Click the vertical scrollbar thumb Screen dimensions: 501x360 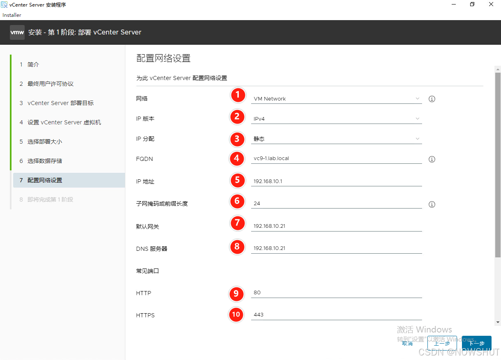pyautogui.click(x=498, y=165)
